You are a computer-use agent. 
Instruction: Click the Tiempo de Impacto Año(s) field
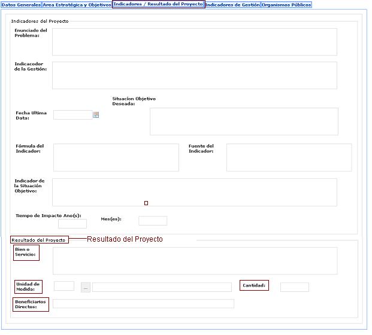[72, 224]
